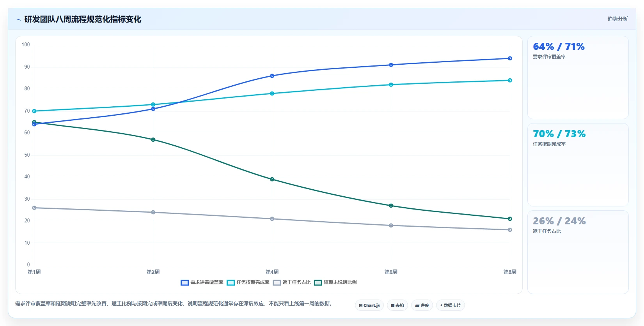This screenshot has width=644, height=326.
Task: Click the 50 y-axis tick label
Action: click(27, 155)
